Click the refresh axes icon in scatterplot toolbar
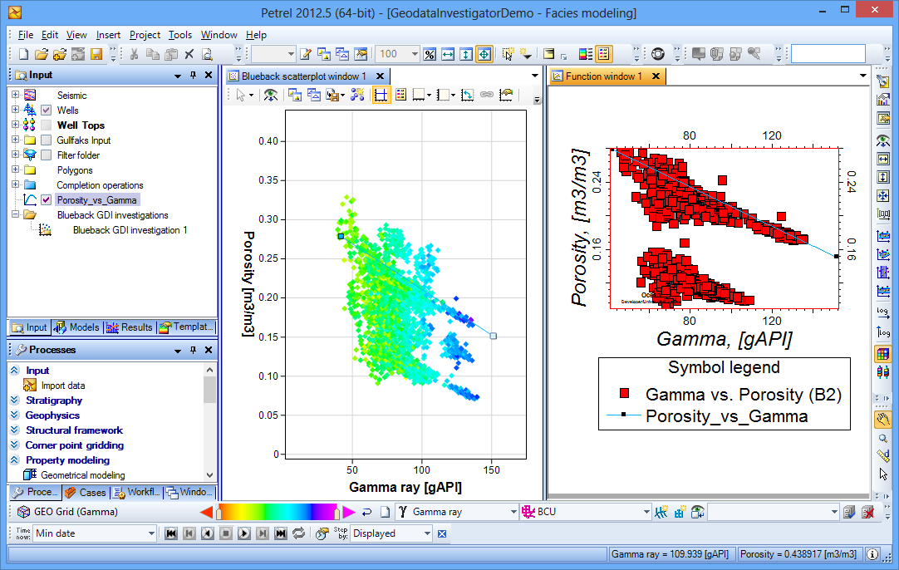This screenshot has width=899, height=570. click(x=467, y=95)
